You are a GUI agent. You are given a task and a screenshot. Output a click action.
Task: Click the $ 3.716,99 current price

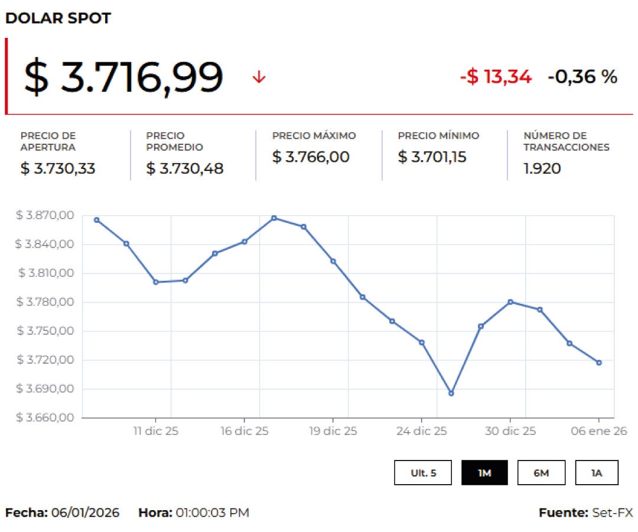pyautogui.click(x=123, y=77)
